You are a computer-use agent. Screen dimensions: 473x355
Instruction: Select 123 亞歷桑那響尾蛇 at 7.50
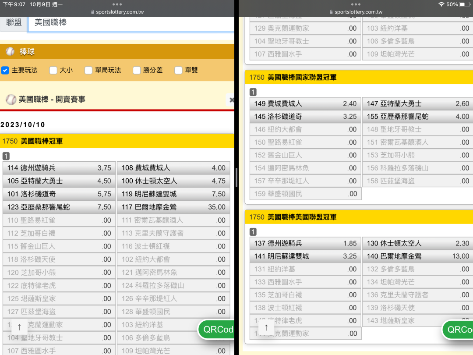coord(59,207)
